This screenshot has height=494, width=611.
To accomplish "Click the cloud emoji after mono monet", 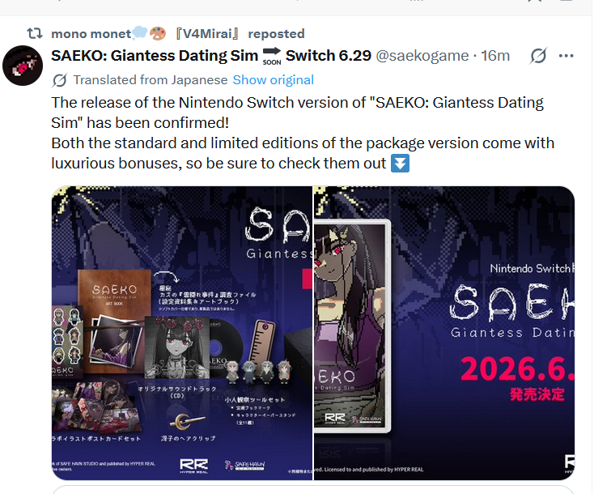I will (140, 33).
